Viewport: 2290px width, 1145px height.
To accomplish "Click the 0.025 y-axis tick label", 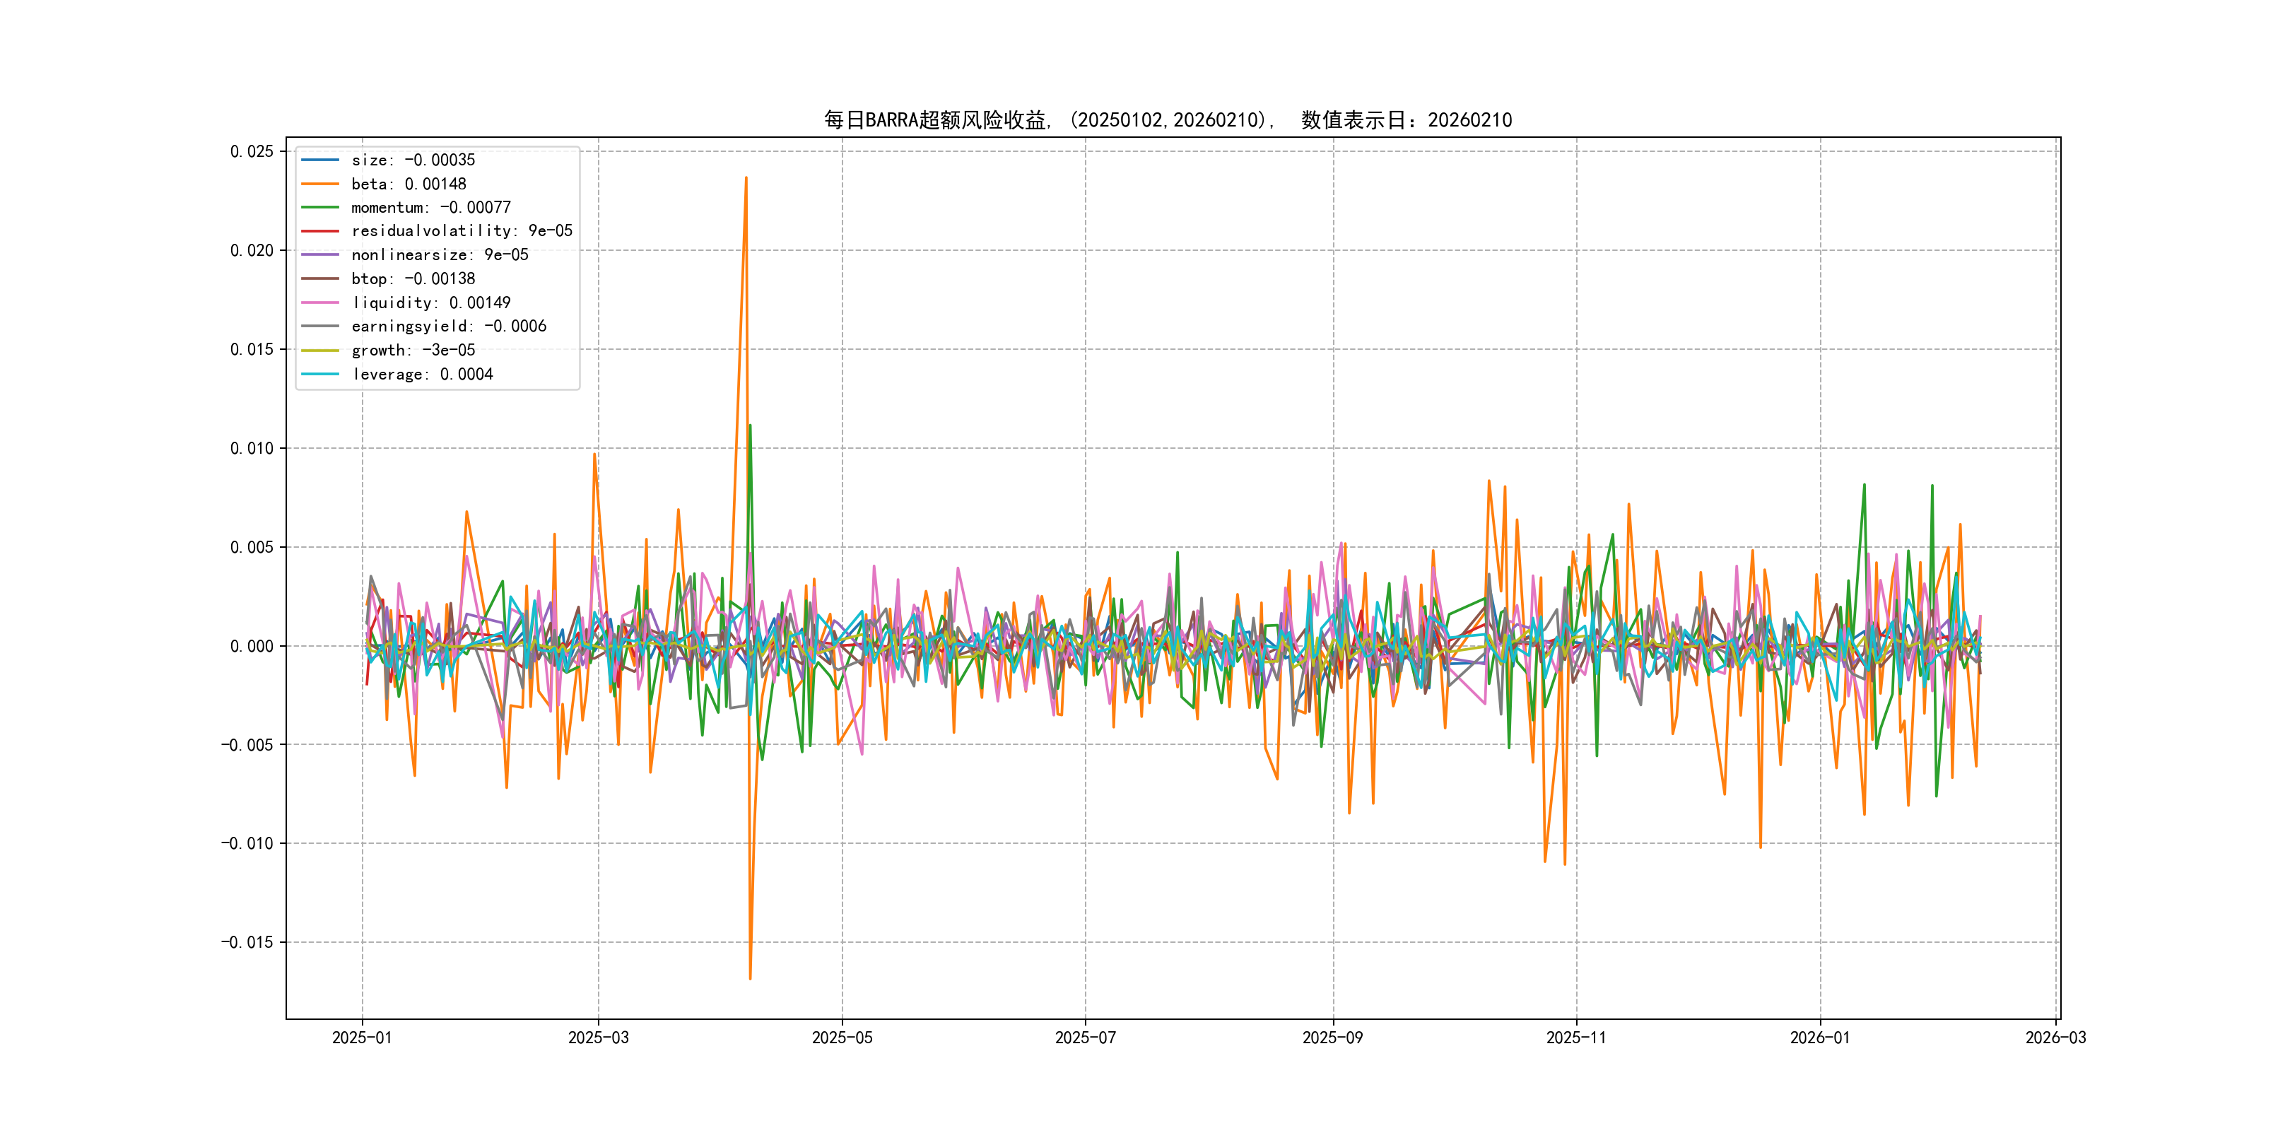I will click(252, 151).
